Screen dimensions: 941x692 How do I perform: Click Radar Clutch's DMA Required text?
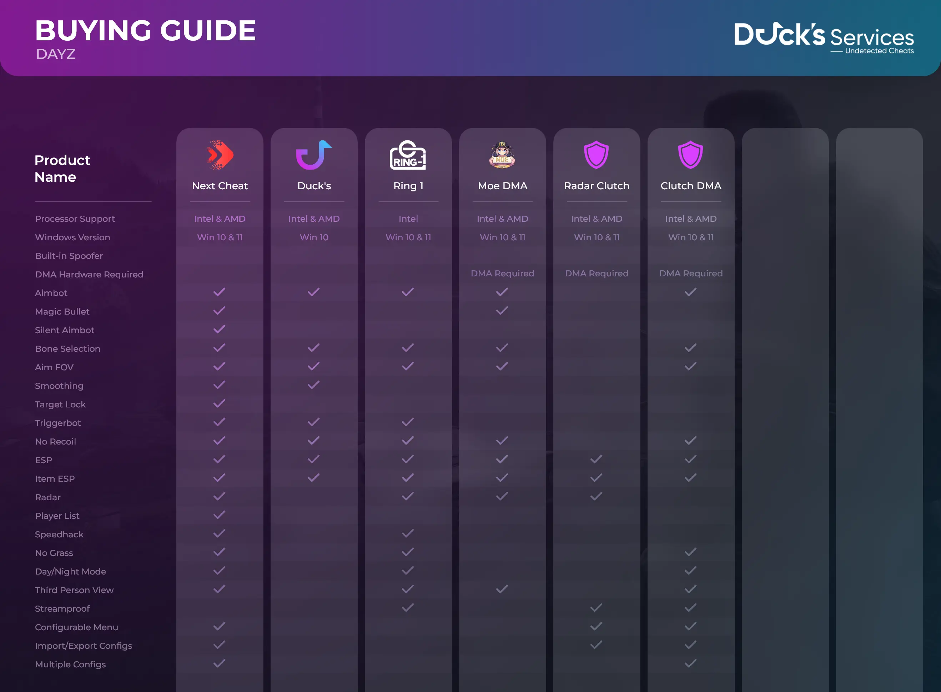pyautogui.click(x=597, y=273)
